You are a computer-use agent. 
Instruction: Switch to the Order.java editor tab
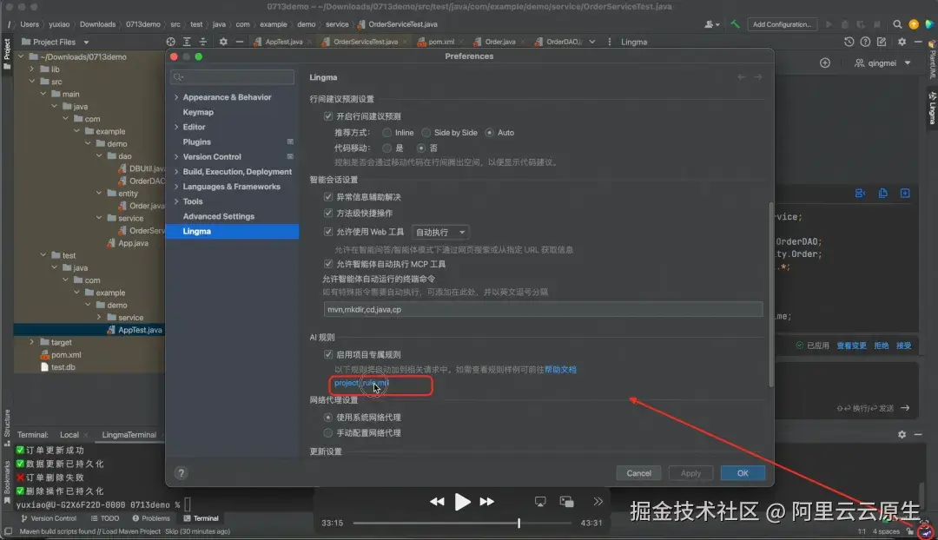498,42
